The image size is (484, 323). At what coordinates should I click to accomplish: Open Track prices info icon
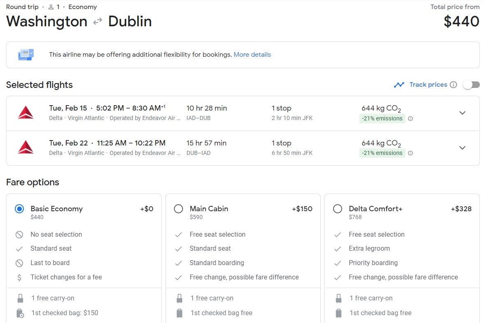tap(453, 85)
